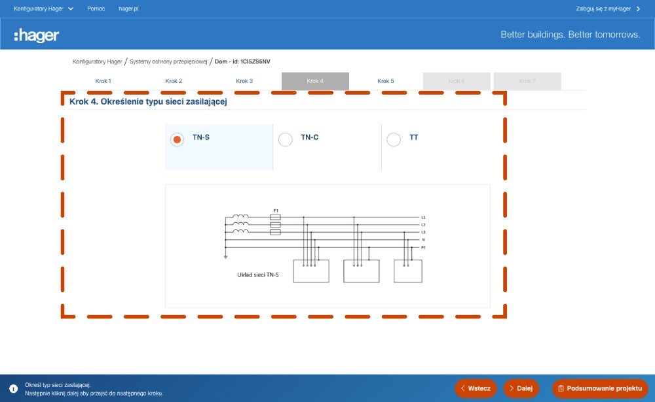Select the Krok 5 tab
This screenshot has width=655, height=402.
pos(386,81)
